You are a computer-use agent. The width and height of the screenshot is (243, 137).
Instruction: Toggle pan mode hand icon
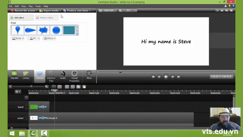pos(222,10)
